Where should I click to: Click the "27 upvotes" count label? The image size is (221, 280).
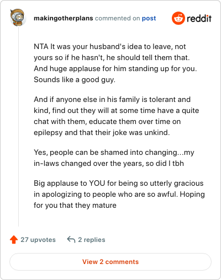click(x=38, y=240)
